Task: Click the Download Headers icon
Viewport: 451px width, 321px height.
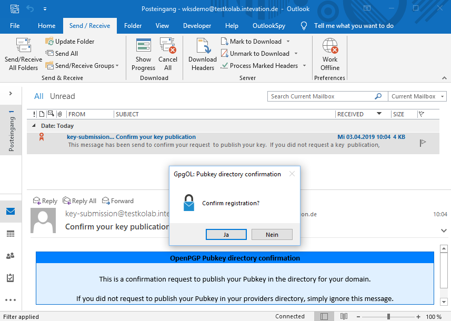Action: [x=203, y=48]
